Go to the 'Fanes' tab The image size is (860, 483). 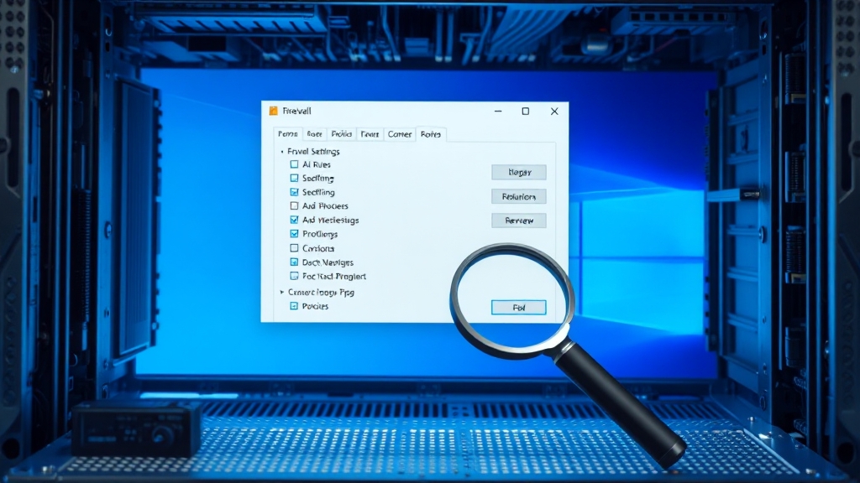(370, 134)
